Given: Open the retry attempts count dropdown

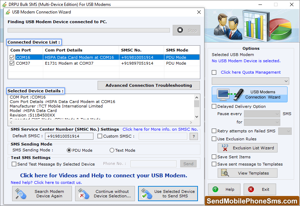Looking at the screenshot, I should pyautogui.click(x=285, y=131).
